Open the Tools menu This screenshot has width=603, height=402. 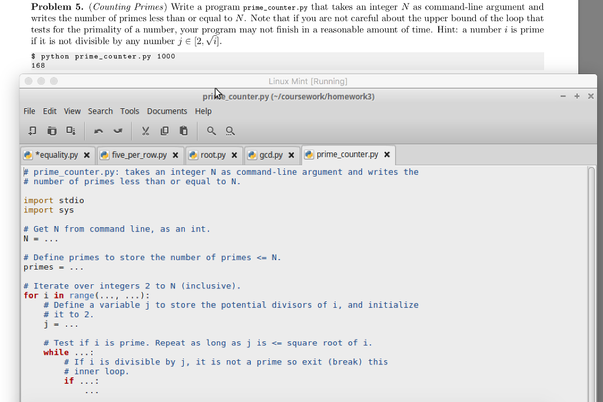(130, 111)
